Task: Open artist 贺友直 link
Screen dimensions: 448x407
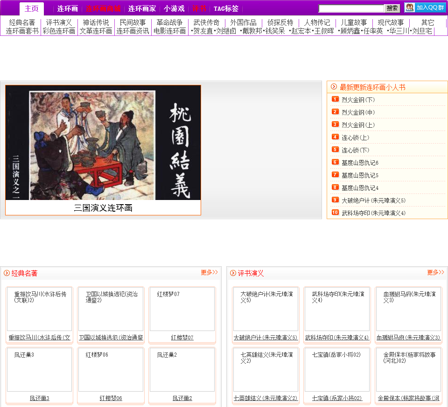Action: tap(203, 31)
